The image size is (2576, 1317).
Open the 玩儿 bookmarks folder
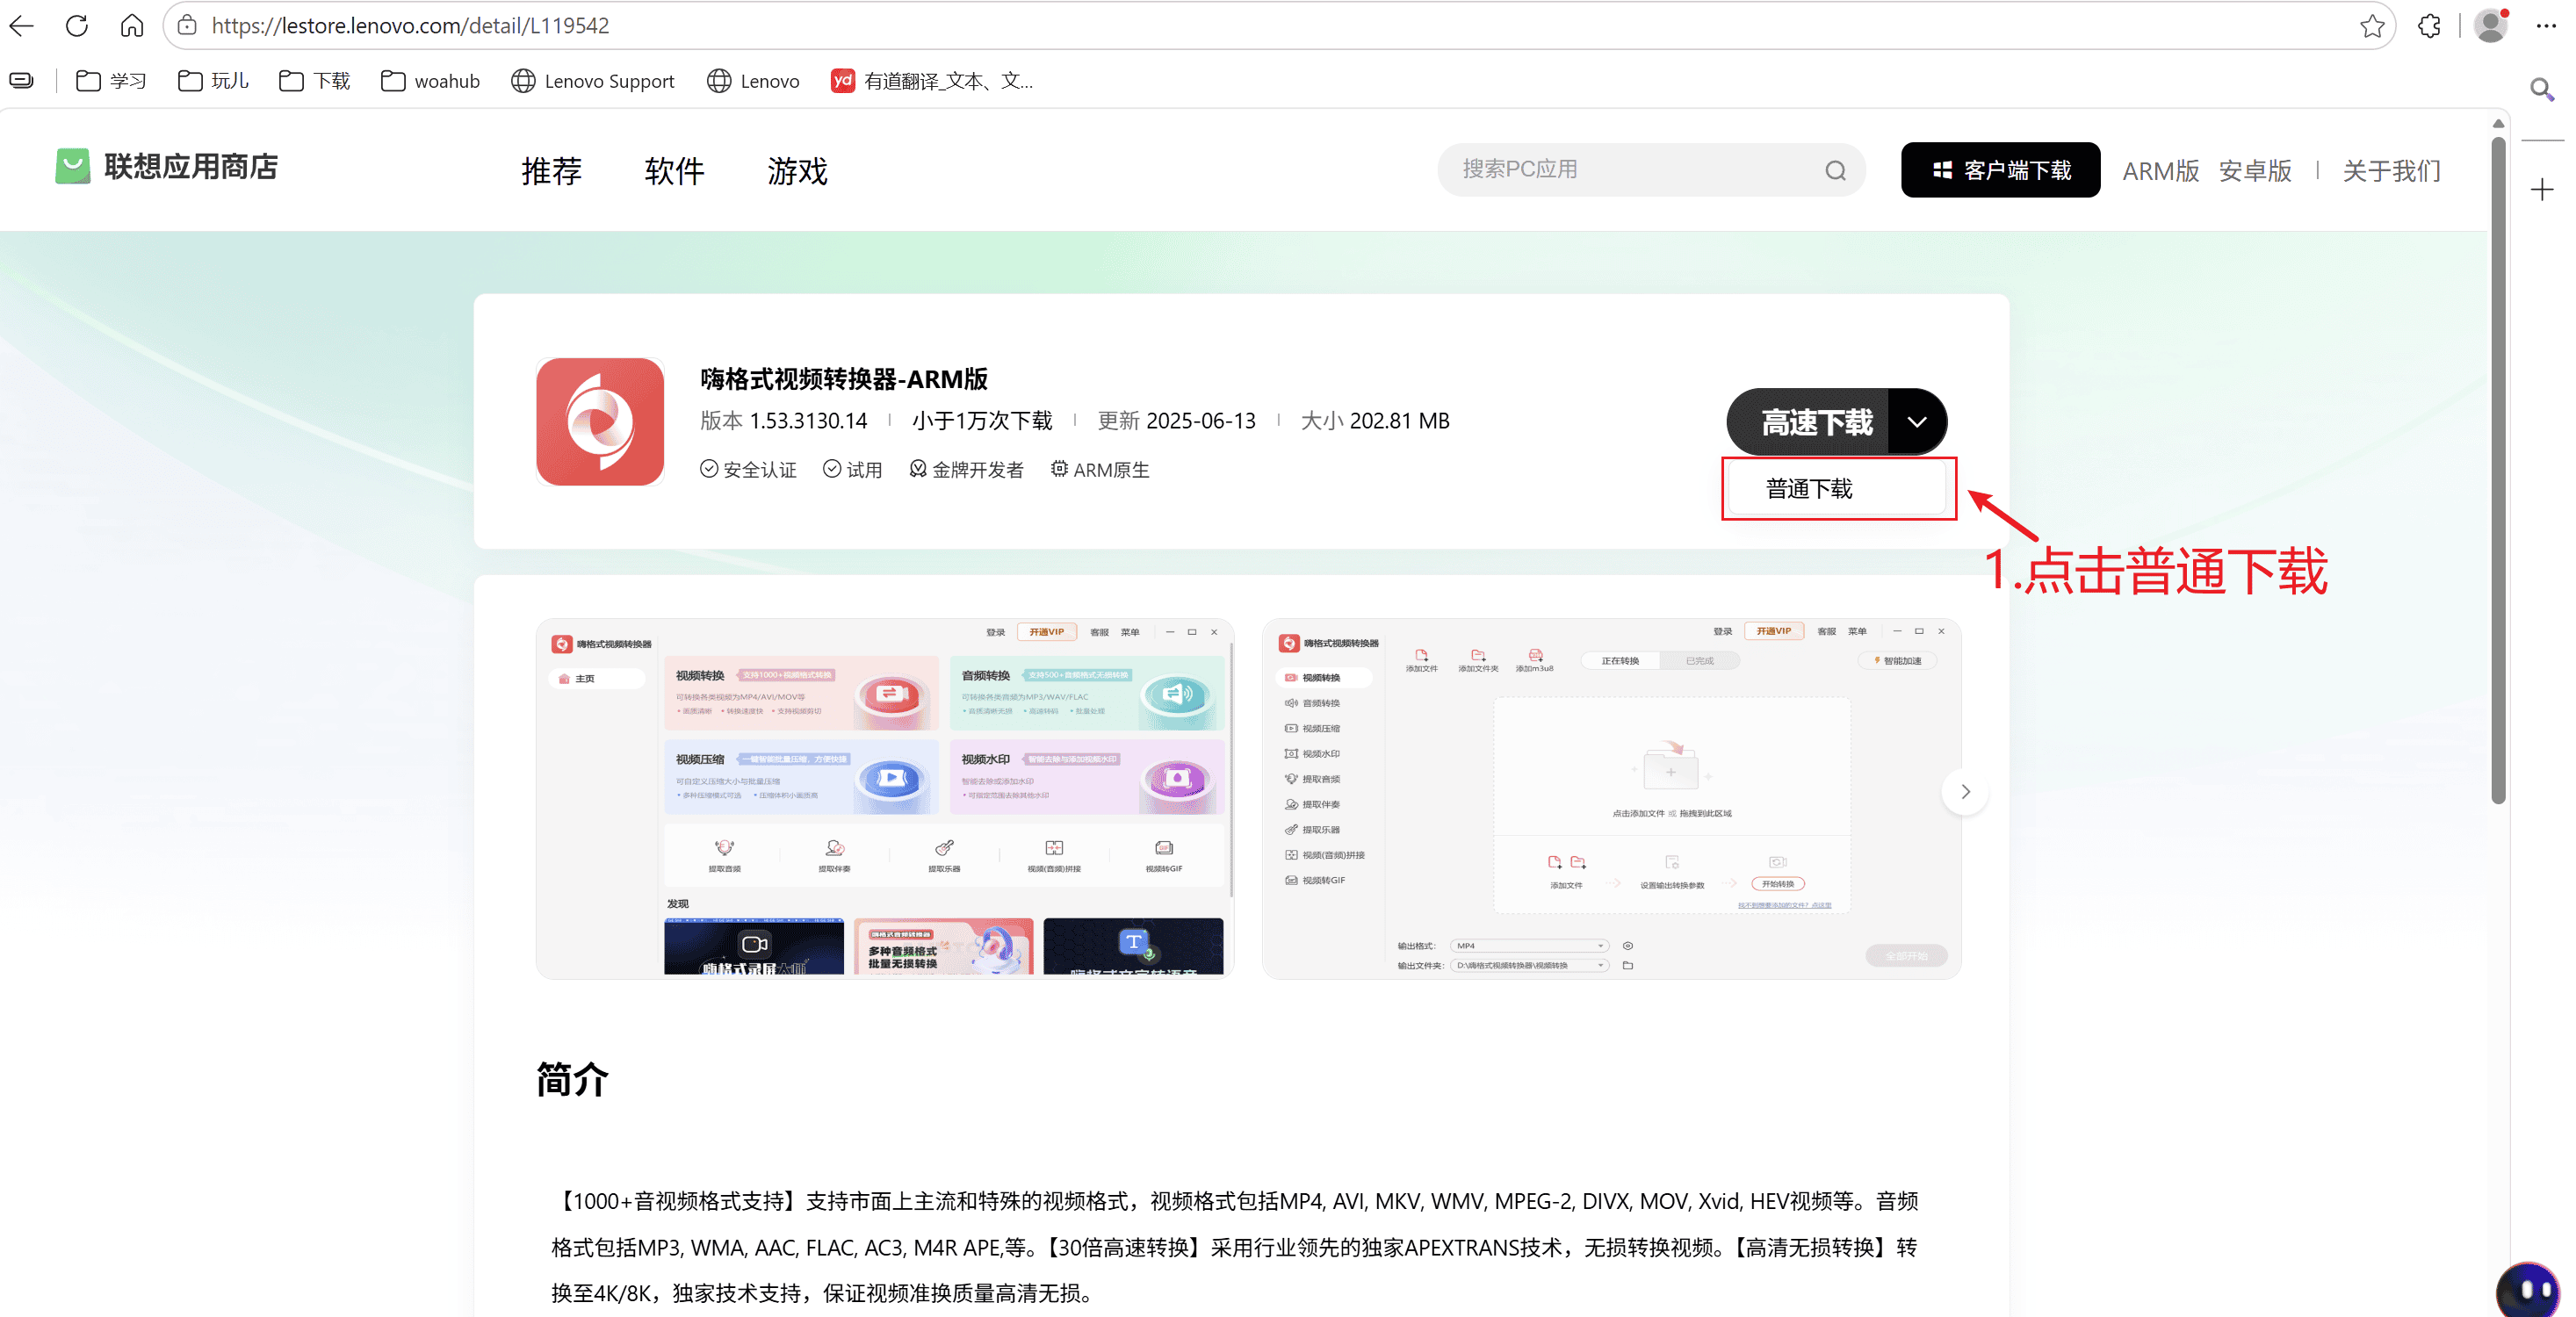(x=213, y=81)
